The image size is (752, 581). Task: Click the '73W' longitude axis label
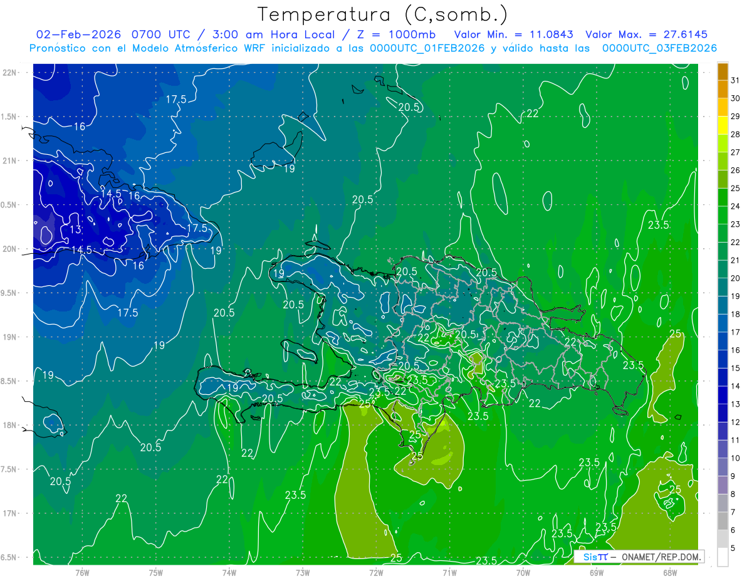click(303, 572)
